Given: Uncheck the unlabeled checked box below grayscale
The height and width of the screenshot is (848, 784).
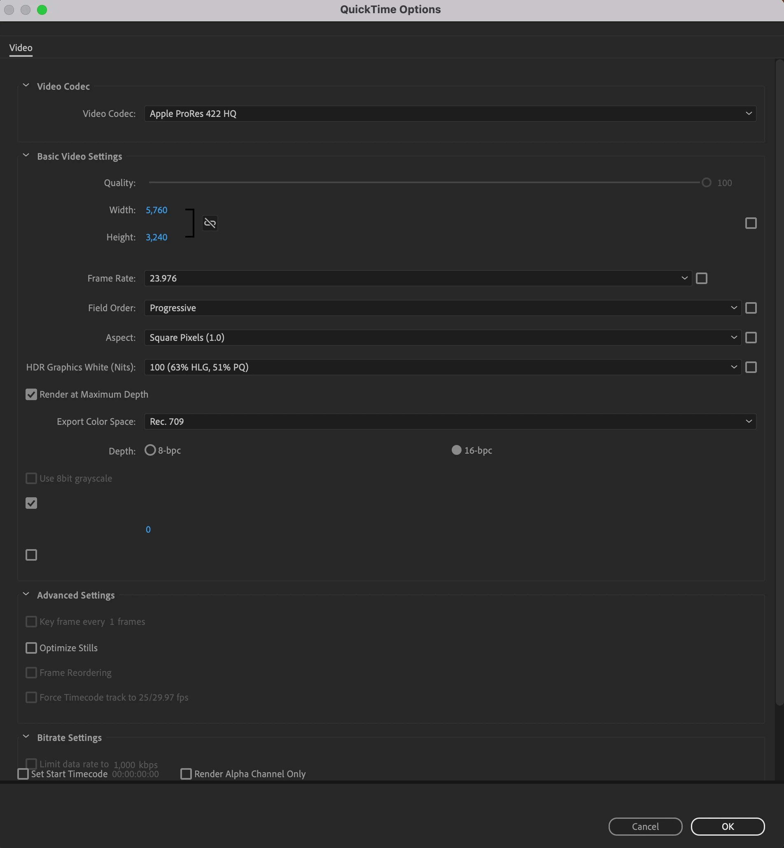Looking at the screenshot, I should (x=31, y=503).
